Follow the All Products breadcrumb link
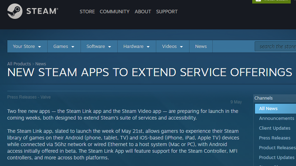The width and height of the screenshot is (296, 166). click(19, 64)
